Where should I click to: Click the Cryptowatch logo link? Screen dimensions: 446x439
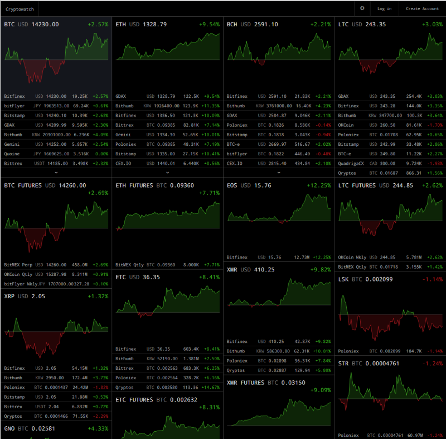click(x=20, y=9)
